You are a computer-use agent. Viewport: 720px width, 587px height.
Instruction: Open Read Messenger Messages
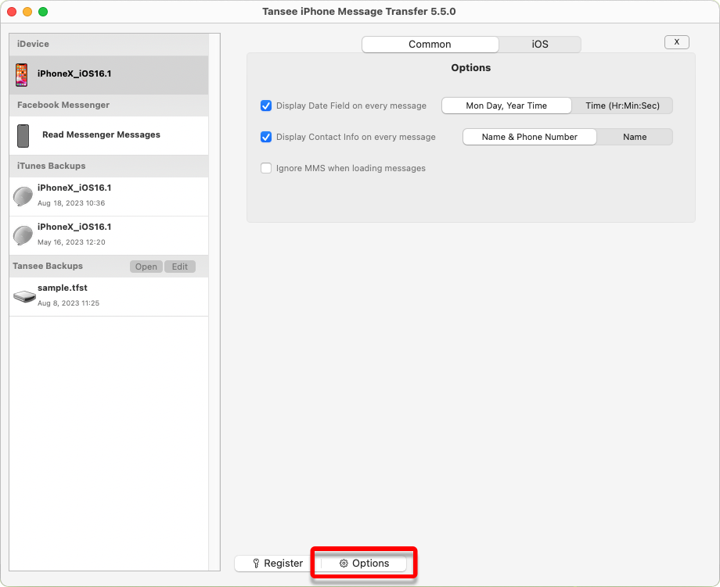109,136
